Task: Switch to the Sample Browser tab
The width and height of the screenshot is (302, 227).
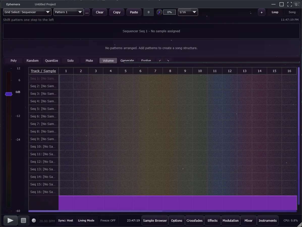Action: pos(155,220)
